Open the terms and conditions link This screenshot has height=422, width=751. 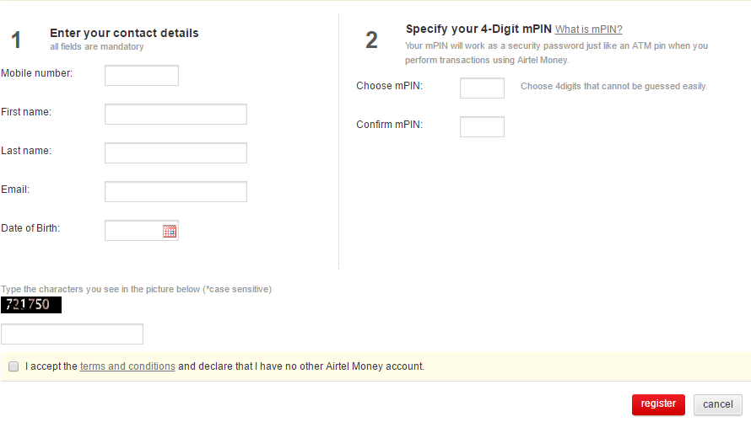[x=127, y=366]
